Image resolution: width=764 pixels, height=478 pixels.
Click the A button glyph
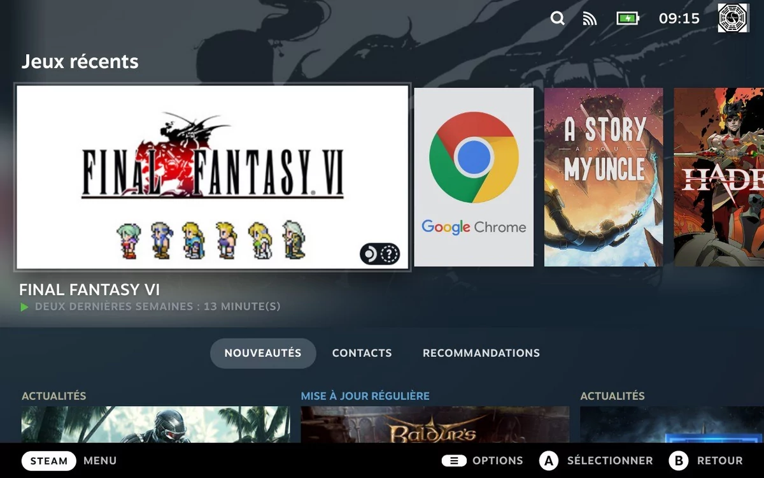point(549,461)
